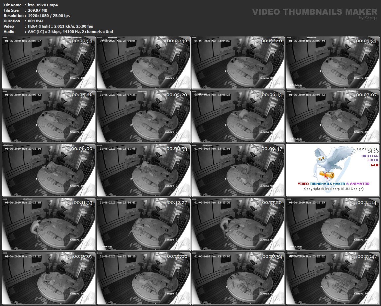Image resolution: width=381 pixels, height=306 pixels.
Task: Select the frame stamped 00:04:26
Action: coord(48,116)
